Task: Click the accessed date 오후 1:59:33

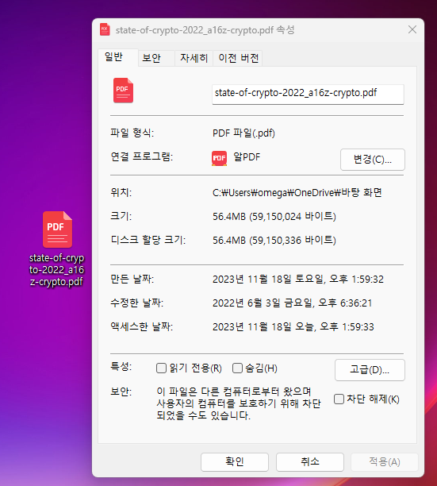Action: click(x=347, y=326)
